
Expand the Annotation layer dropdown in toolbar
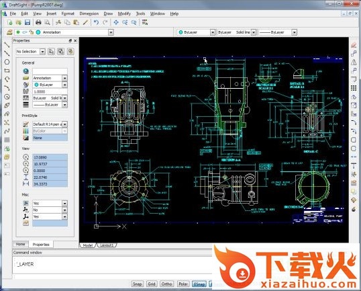111,32
